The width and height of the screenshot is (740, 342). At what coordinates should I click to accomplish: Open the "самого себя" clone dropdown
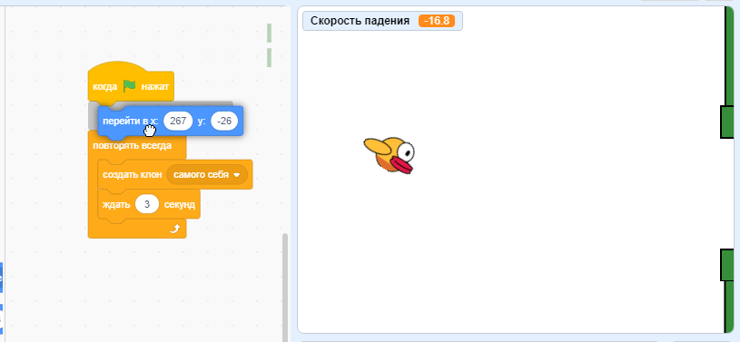pyautogui.click(x=207, y=174)
